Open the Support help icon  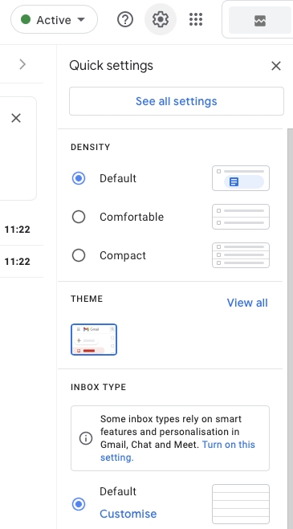tap(125, 19)
